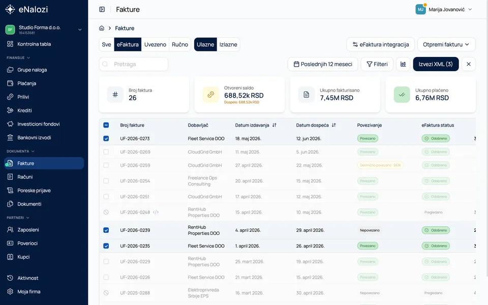
Task: Toggle the select-all header checkbox
Action: click(x=106, y=125)
